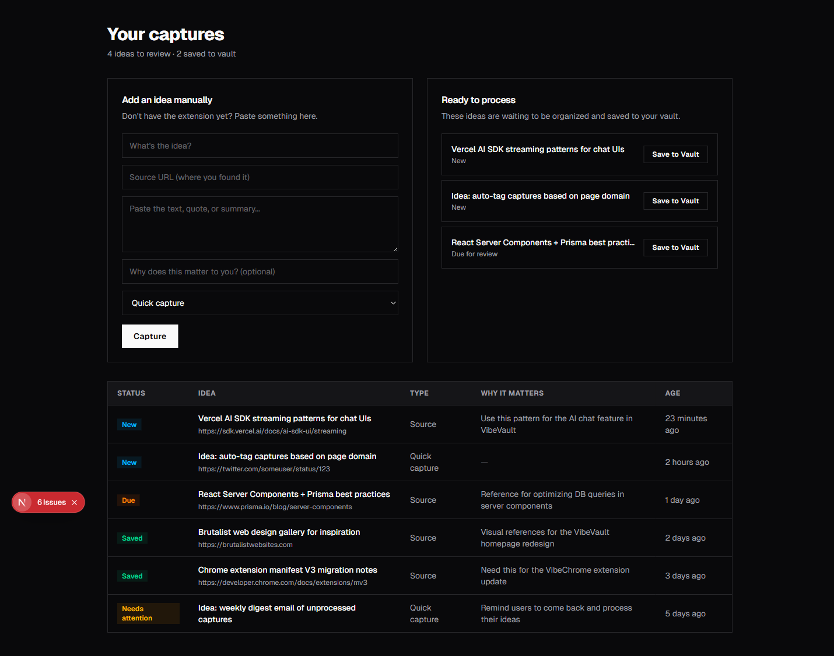Click the Due status badge in table

128,500
